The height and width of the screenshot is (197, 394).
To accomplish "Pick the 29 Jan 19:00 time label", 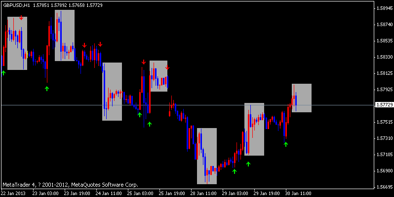I will (267, 194).
